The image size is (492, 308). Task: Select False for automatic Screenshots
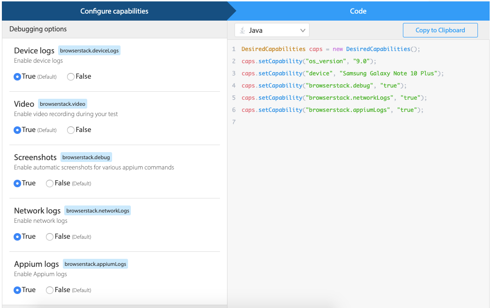50,183
